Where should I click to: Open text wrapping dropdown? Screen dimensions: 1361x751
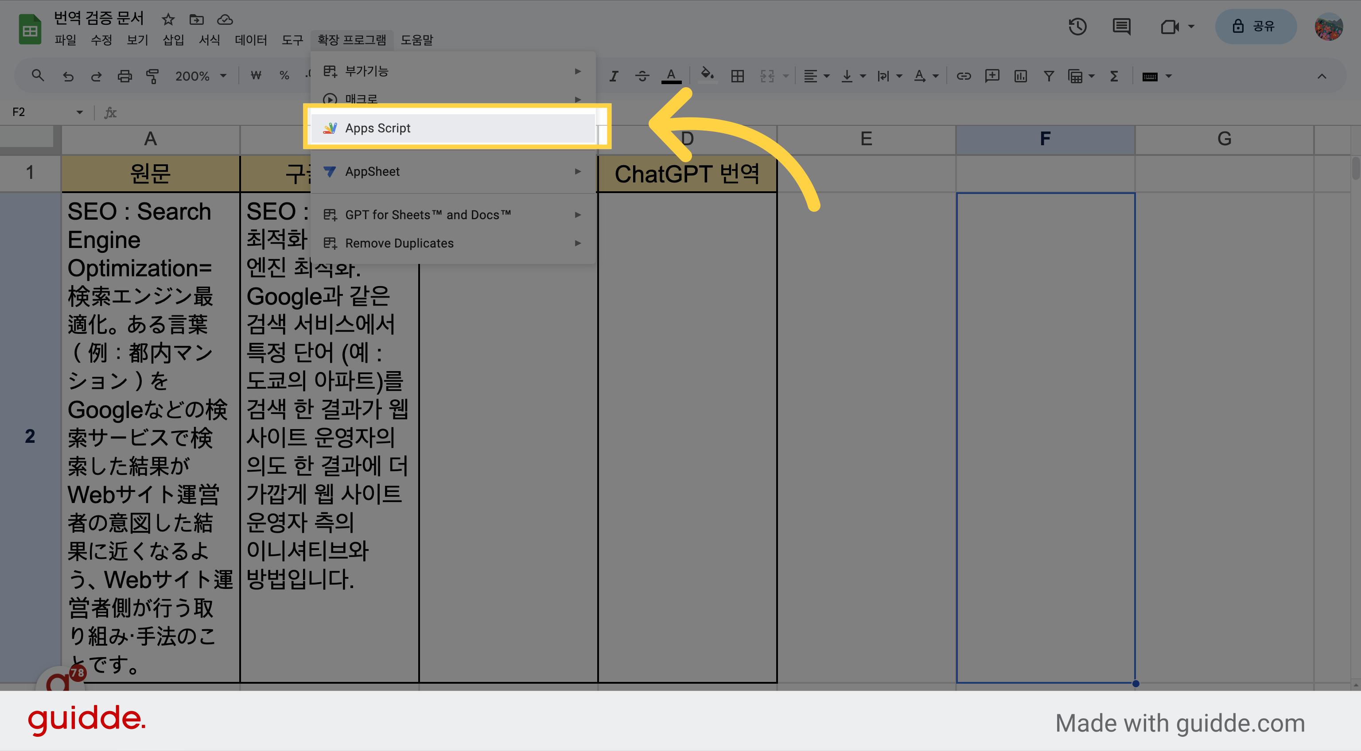click(x=889, y=76)
